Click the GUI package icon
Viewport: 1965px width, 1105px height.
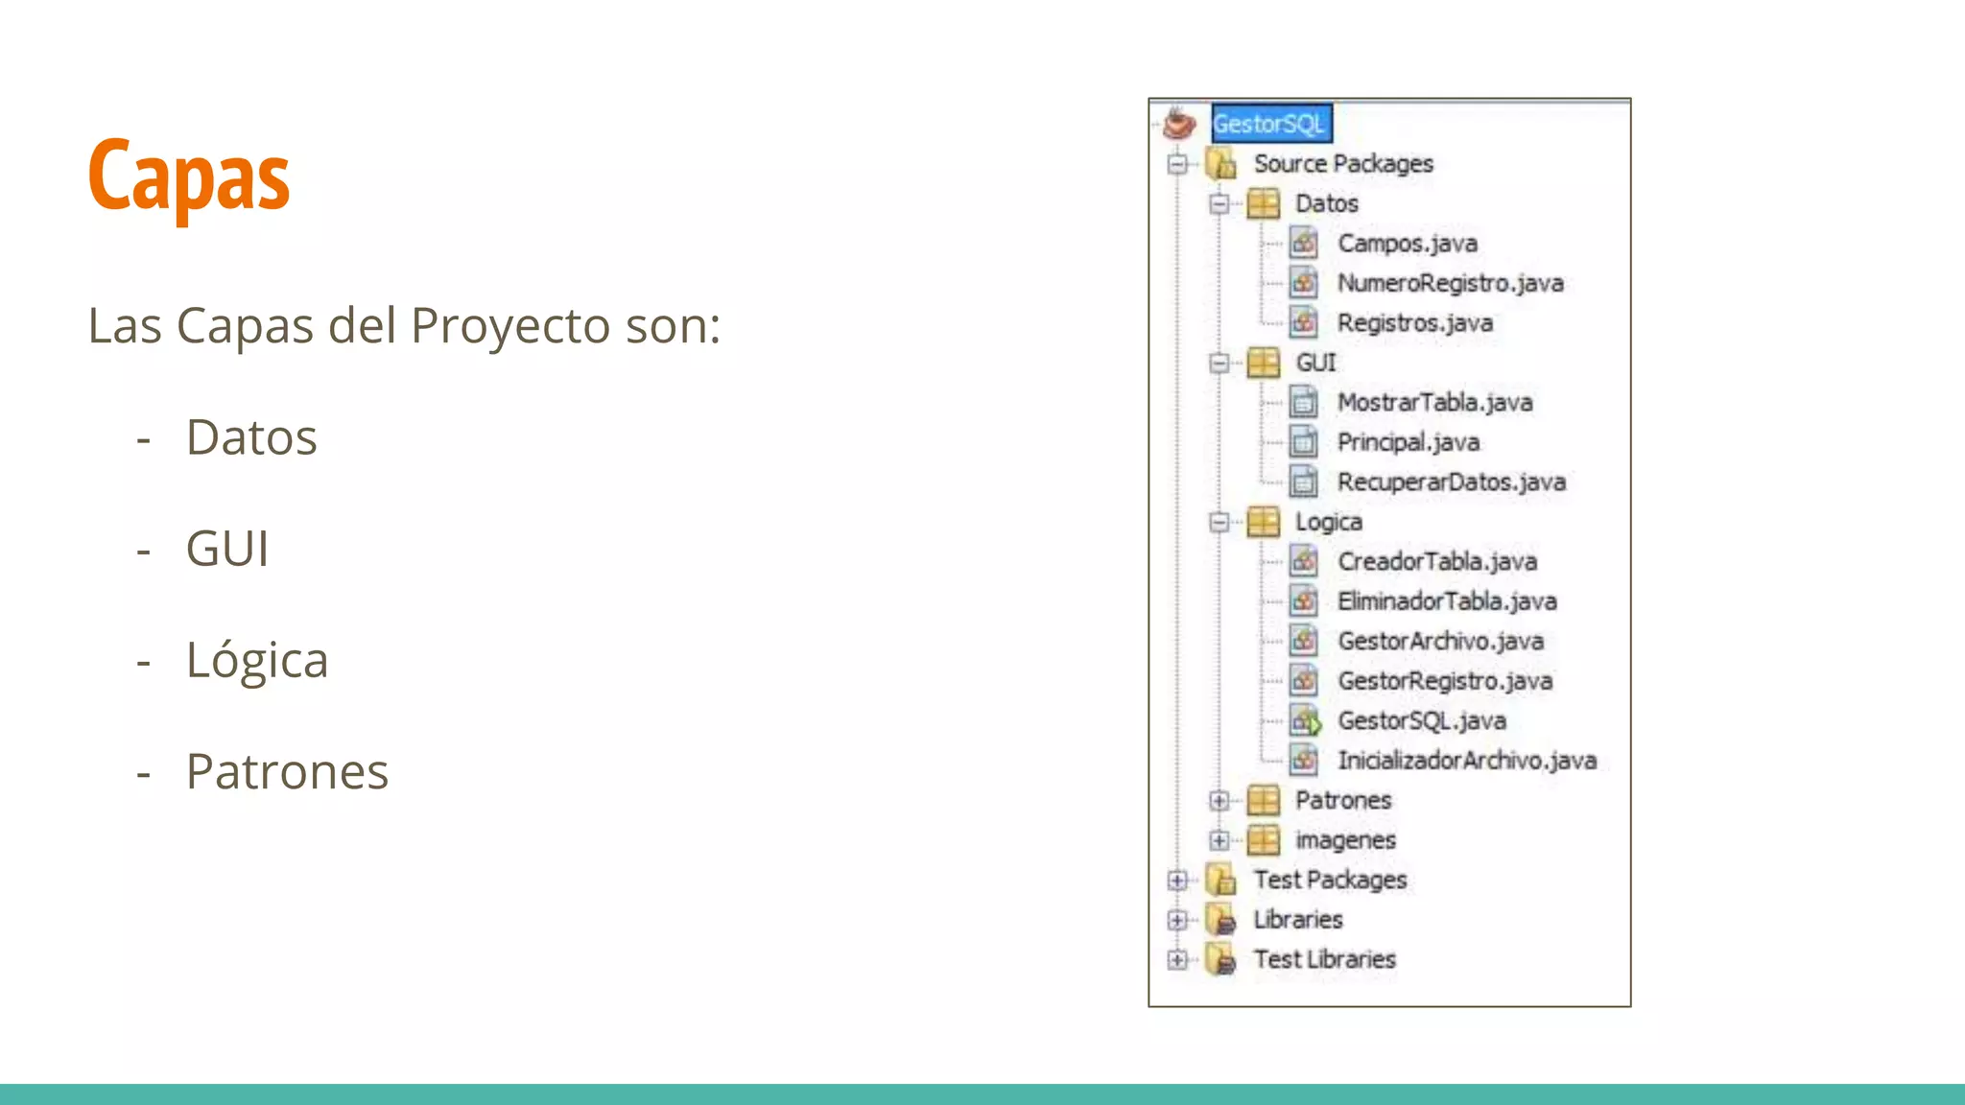(x=1263, y=364)
